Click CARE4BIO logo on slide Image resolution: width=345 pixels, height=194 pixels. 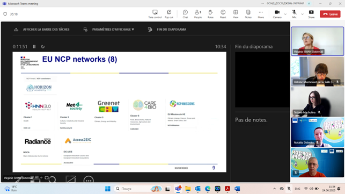pyautogui.click(x=144, y=105)
